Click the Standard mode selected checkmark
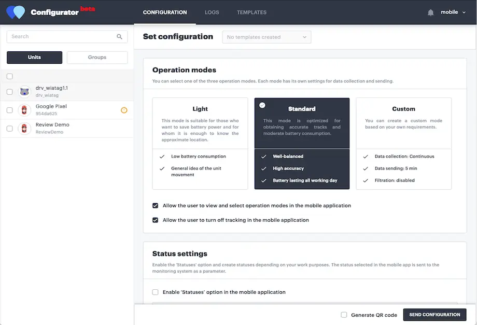The image size is (477, 325). click(x=262, y=105)
